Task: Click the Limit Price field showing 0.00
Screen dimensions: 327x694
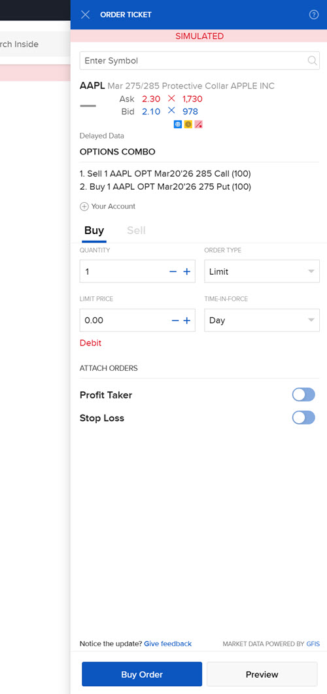Action: [x=137, y=320]
